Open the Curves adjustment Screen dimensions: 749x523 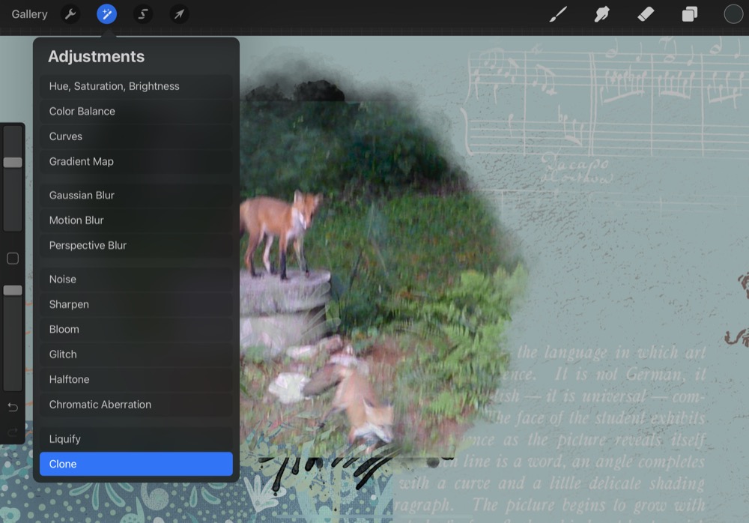136,136
